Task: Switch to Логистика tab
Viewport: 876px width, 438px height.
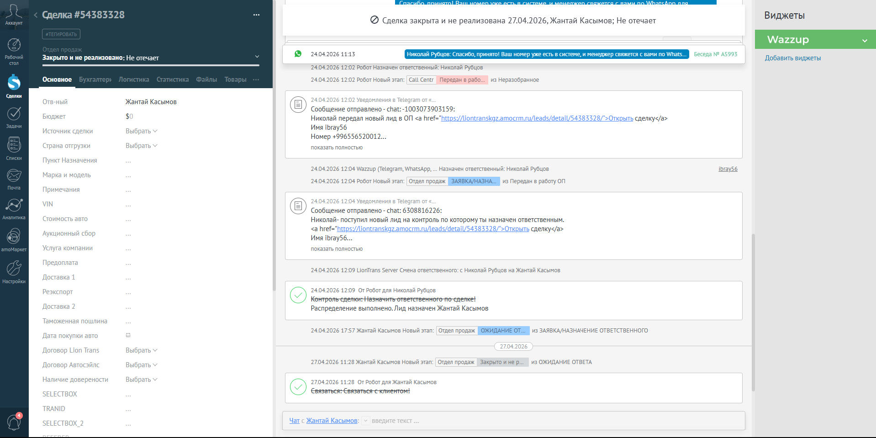Action: pyautogui.click(x=134, y=79)
